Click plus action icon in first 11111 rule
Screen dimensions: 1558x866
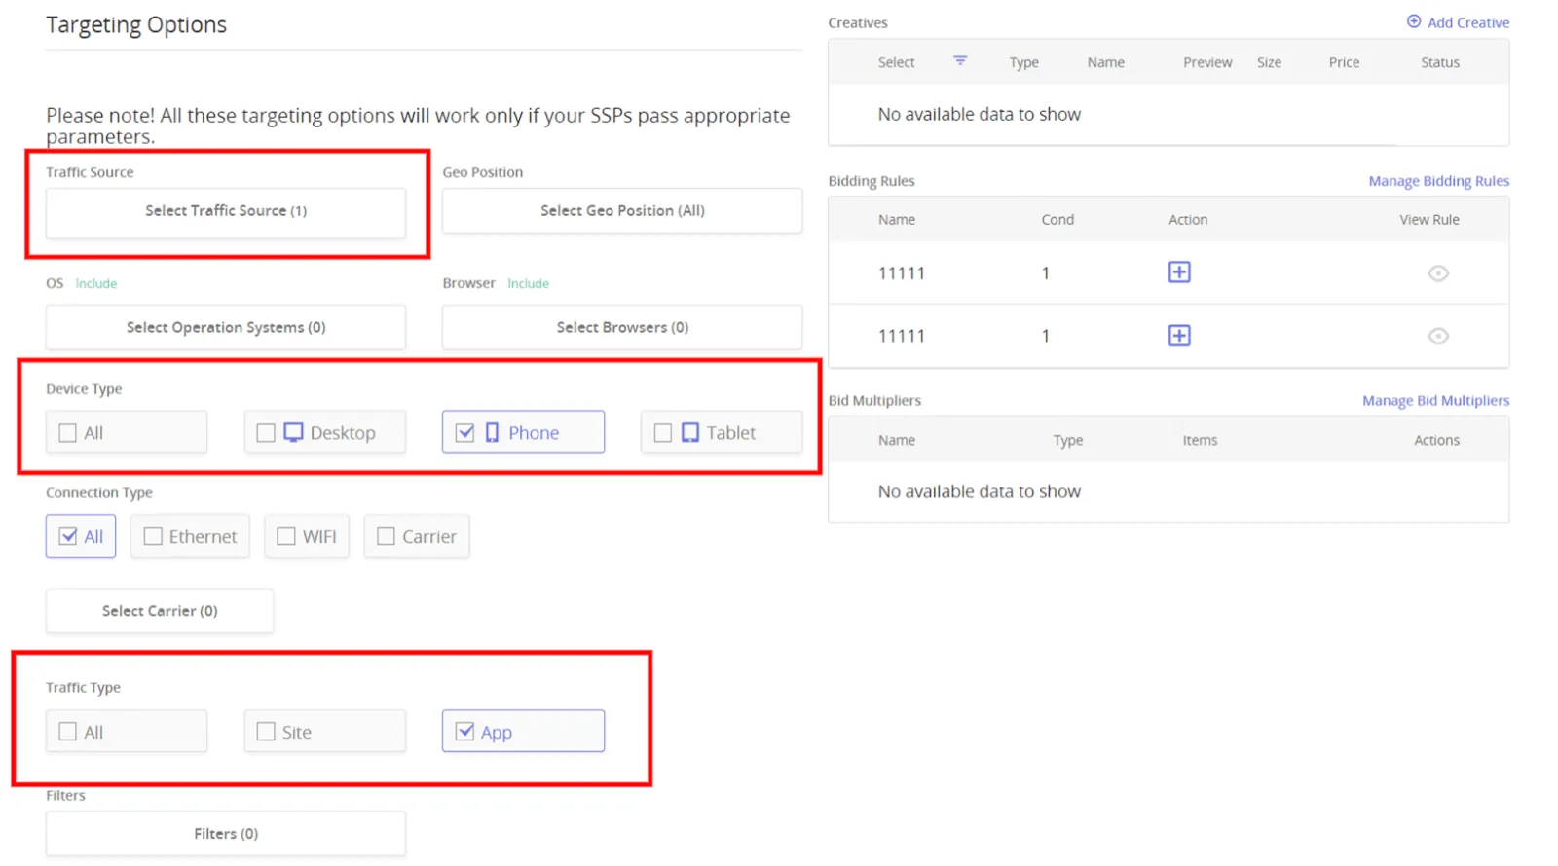1179,272
